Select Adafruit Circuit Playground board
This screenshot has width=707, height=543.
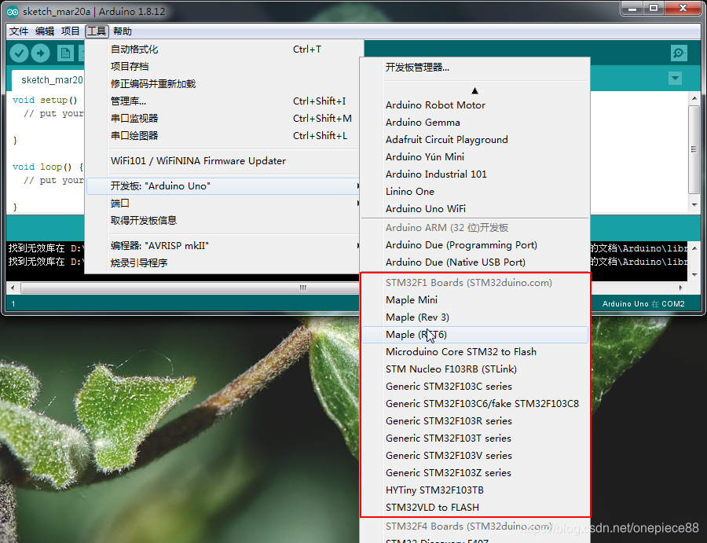pyautogui.click(x=474, y=139)
